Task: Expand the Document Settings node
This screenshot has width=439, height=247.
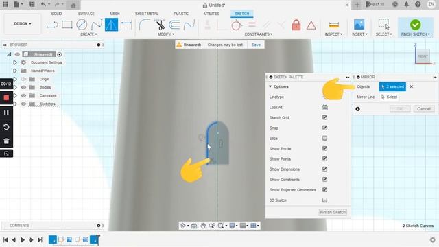Action: (15, 62)
